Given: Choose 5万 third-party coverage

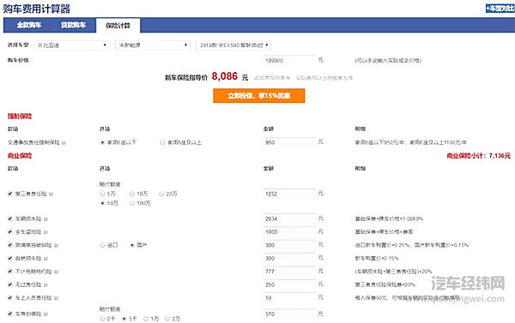Looking at the screenshot, I should pos(102,194).
